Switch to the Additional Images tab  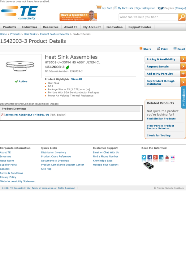48,104
